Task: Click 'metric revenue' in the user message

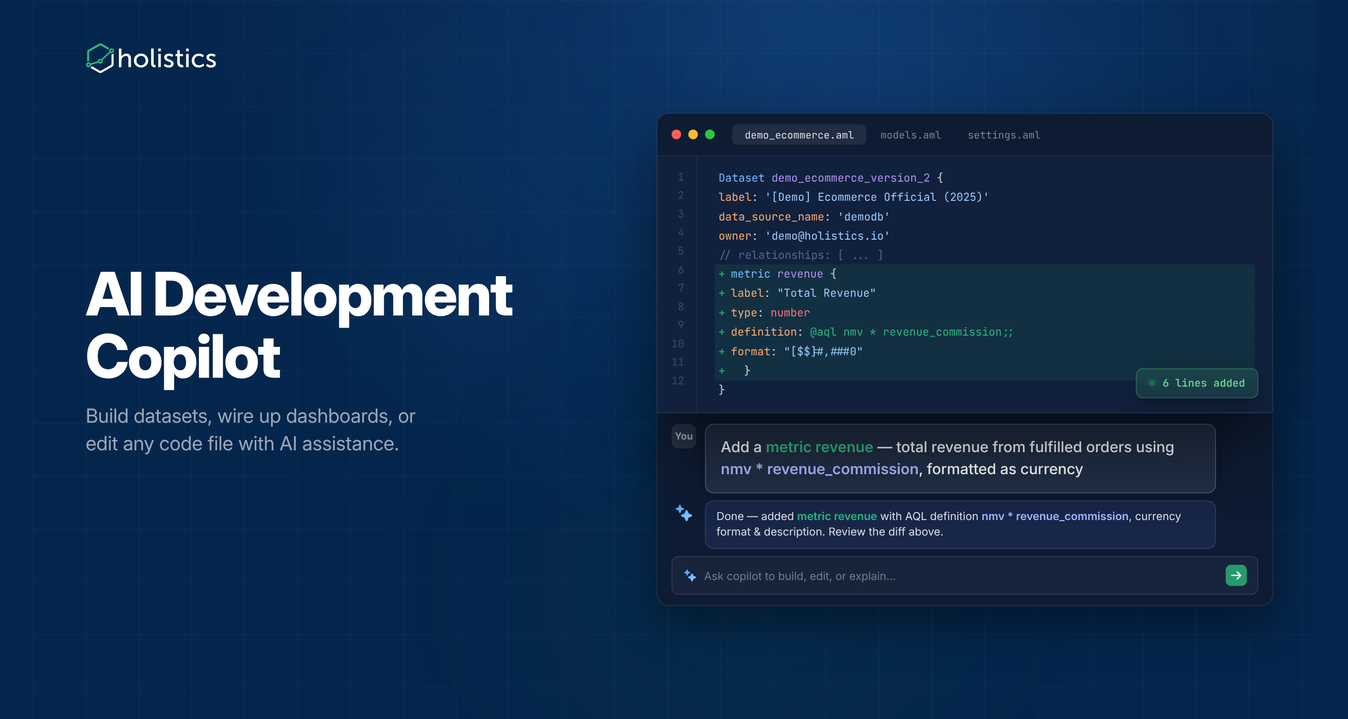Action: (819, 447)
